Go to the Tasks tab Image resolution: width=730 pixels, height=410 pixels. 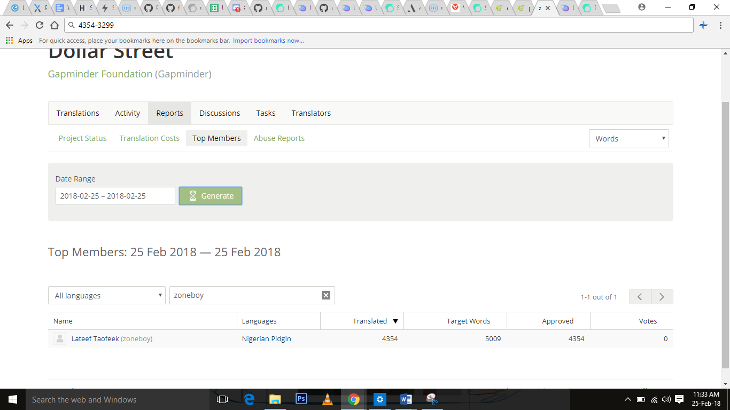(266, 113)
